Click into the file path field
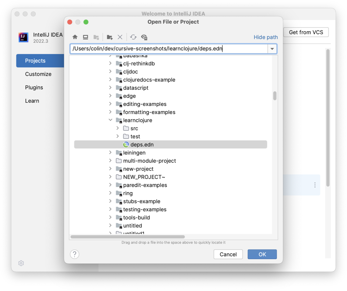 click(169, 49)
